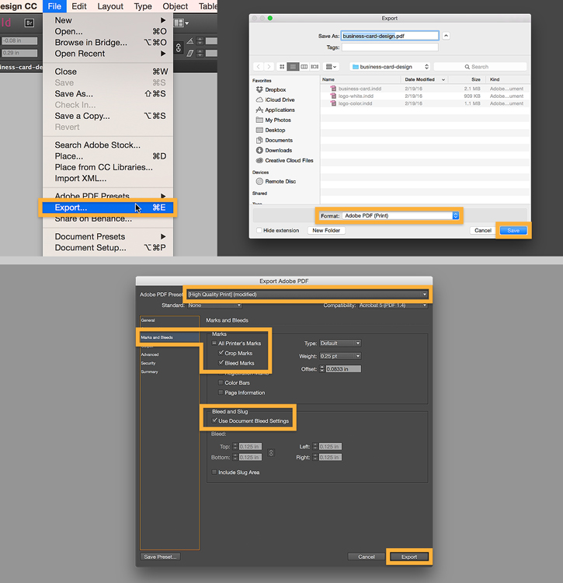Switch to cover flow view in Export dialog
Viewport: 563px width, 583px height.
(315, 67)
